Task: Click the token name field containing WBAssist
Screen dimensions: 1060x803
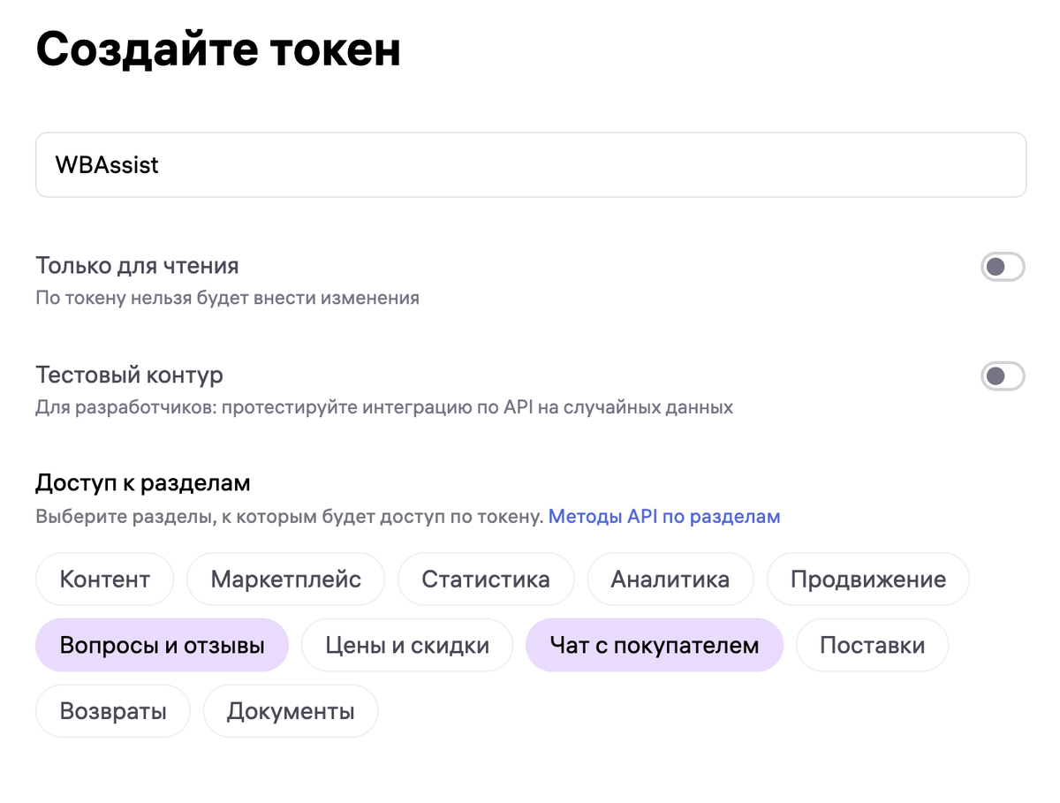Action: 531,164
